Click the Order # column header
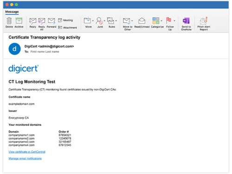This screenshot has height=174, width=232. pos(64,132)
